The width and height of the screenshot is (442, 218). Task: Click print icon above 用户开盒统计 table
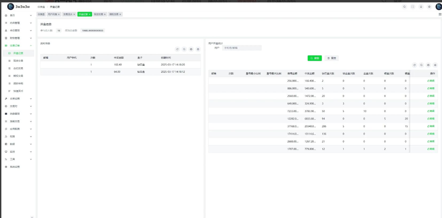[x=428, y=65]
